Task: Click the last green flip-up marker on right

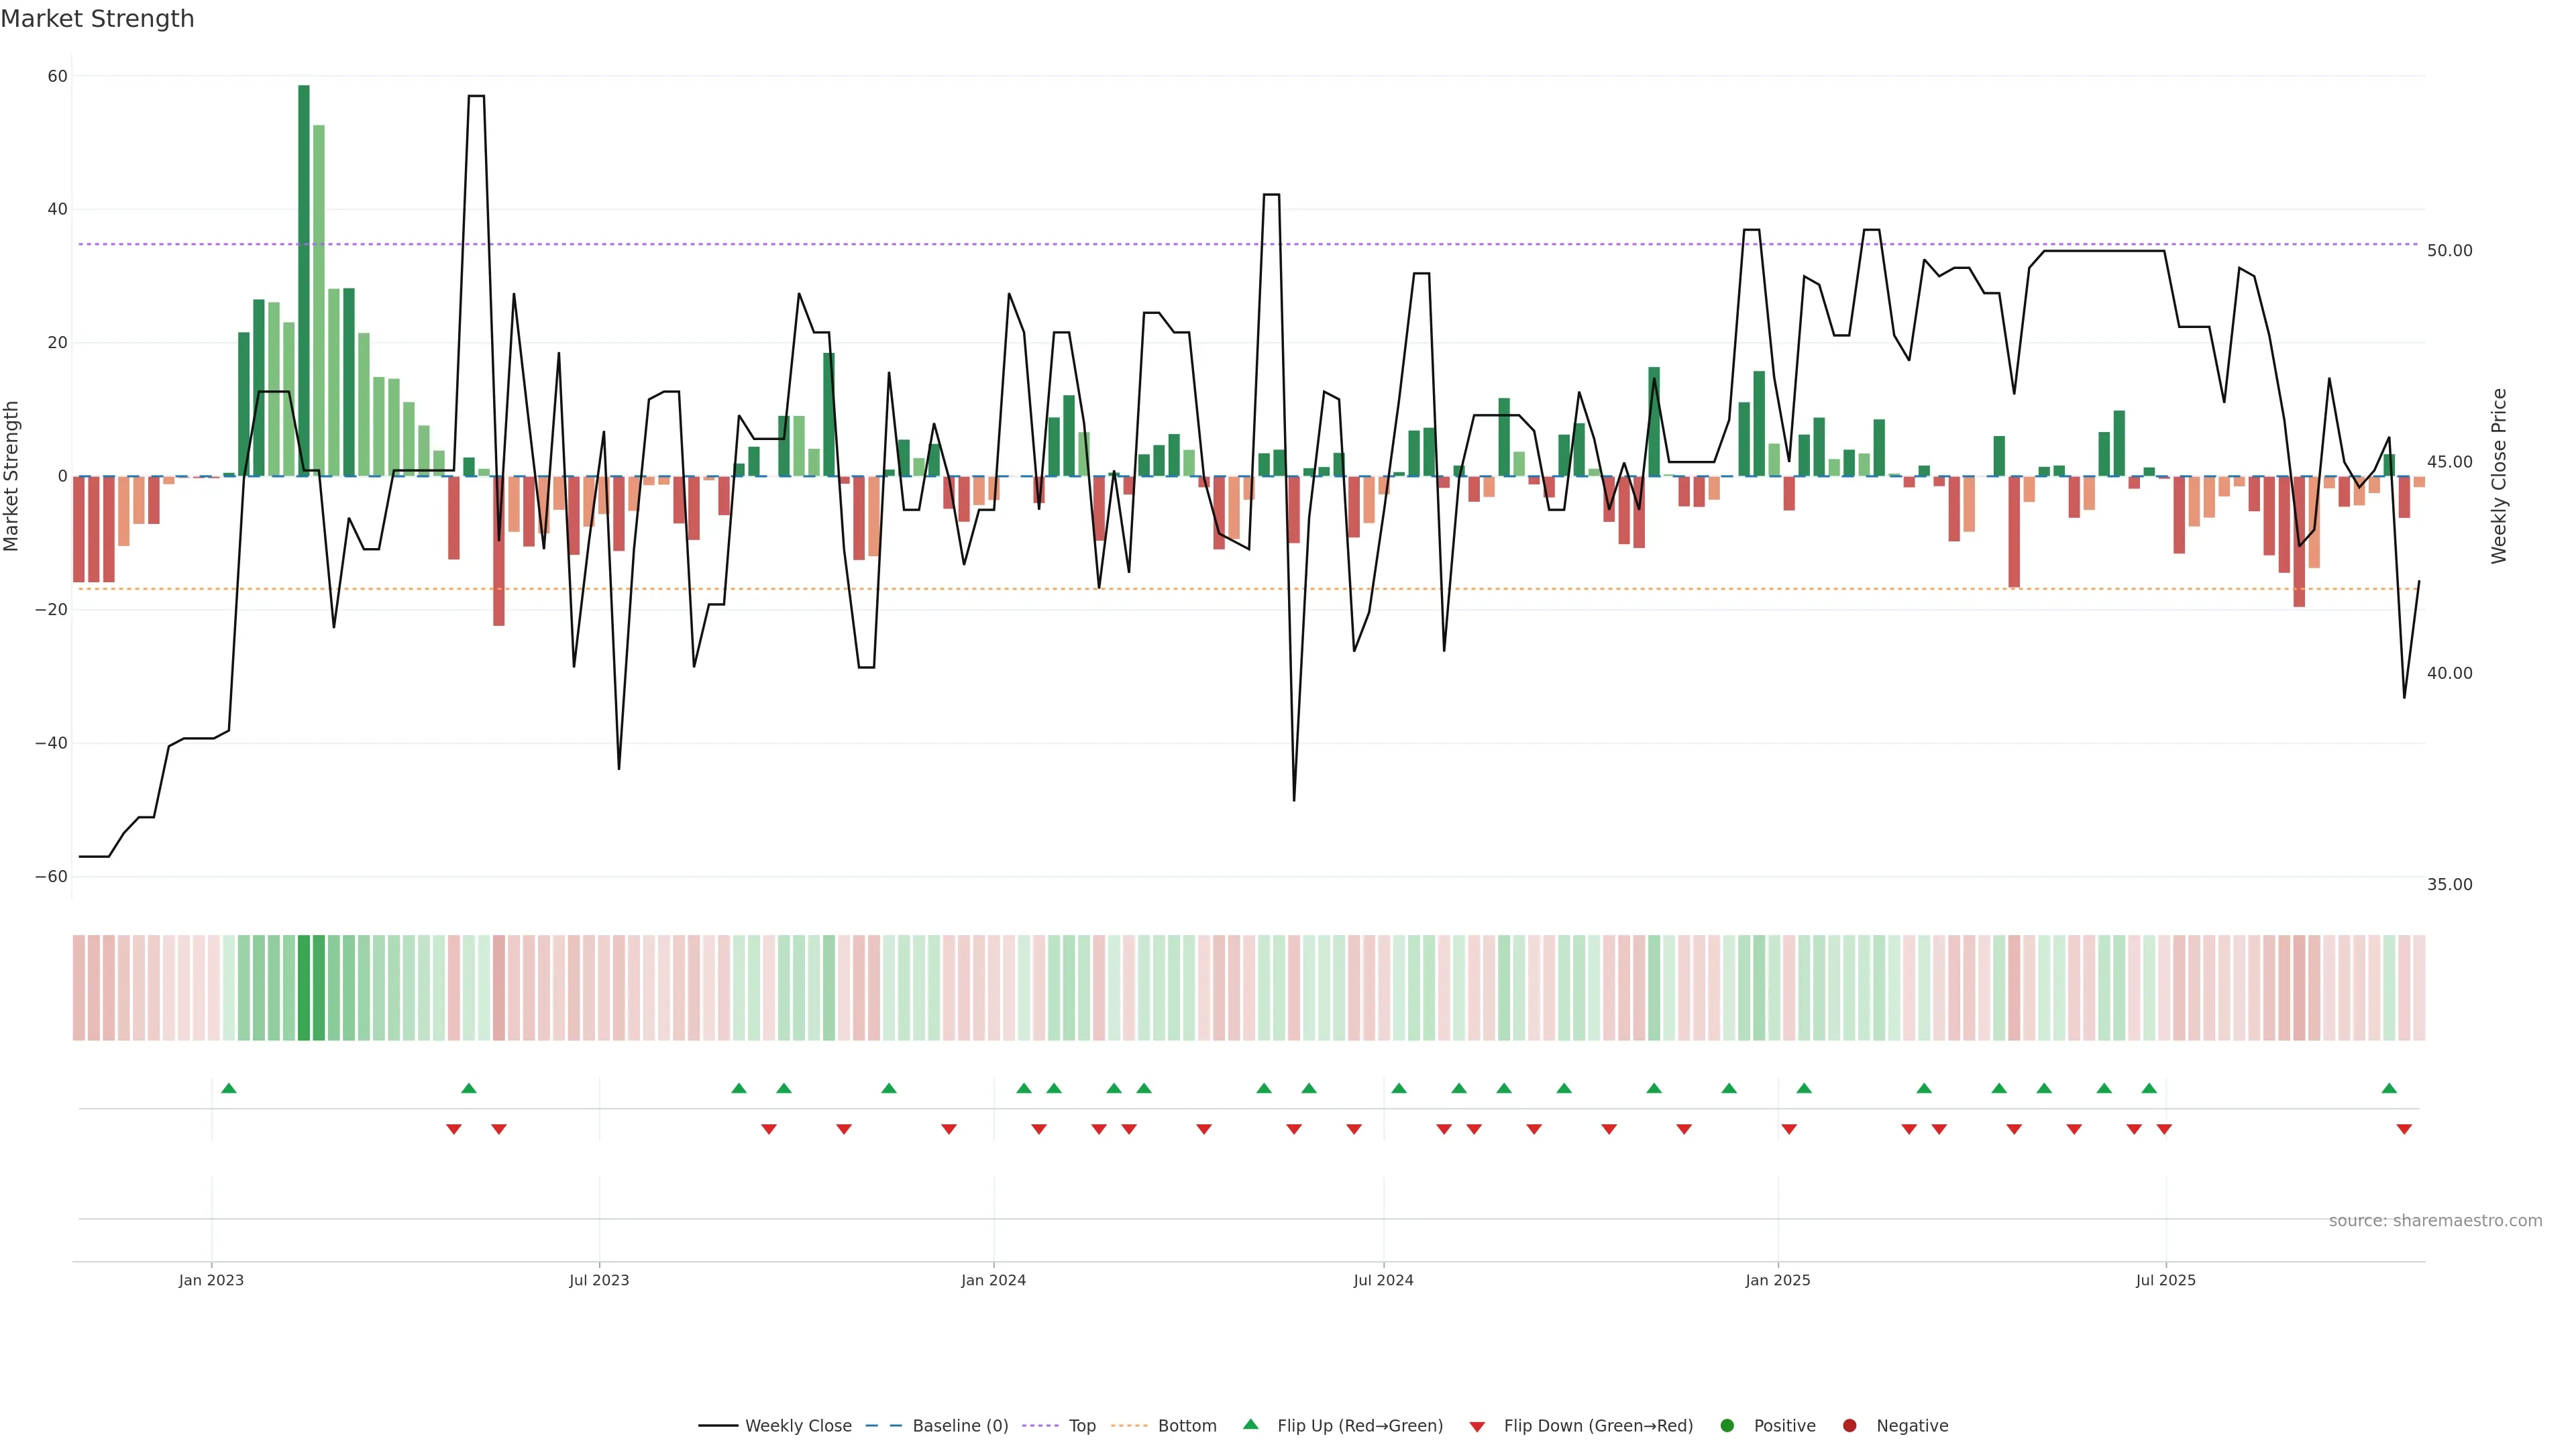Action: click(x=2389, y=1088)
